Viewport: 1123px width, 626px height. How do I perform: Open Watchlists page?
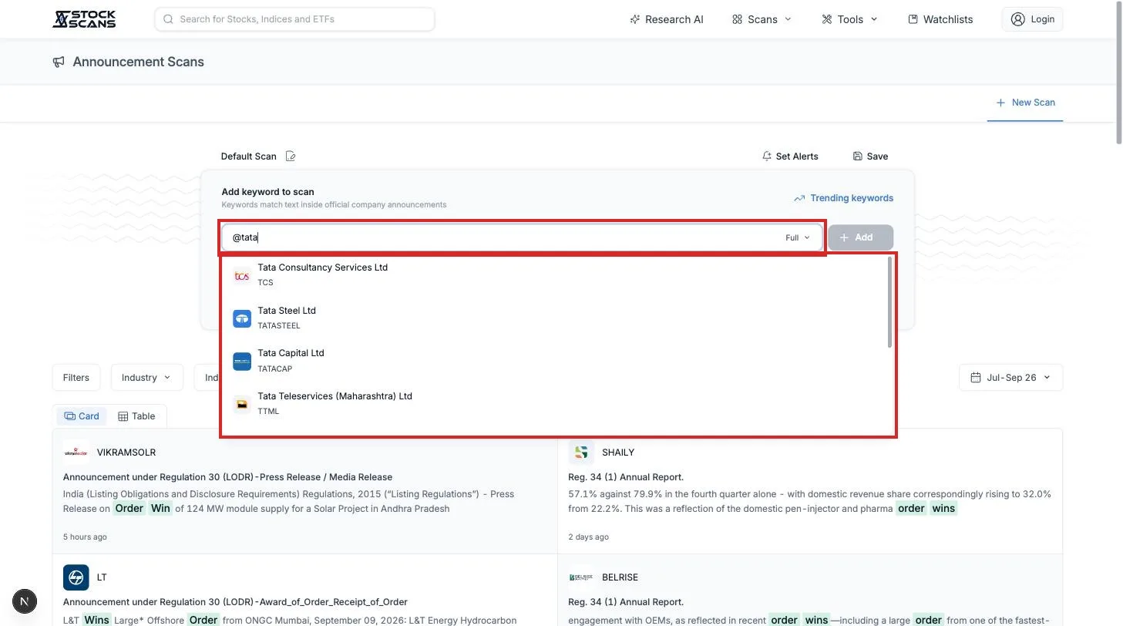(940, 19)
